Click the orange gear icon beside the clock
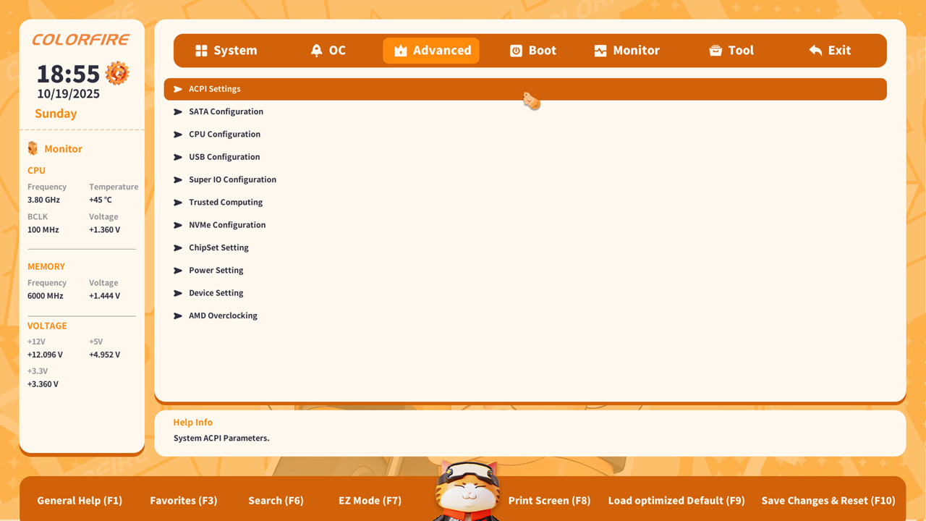This screenshot has width=926, height=521. 117,73
